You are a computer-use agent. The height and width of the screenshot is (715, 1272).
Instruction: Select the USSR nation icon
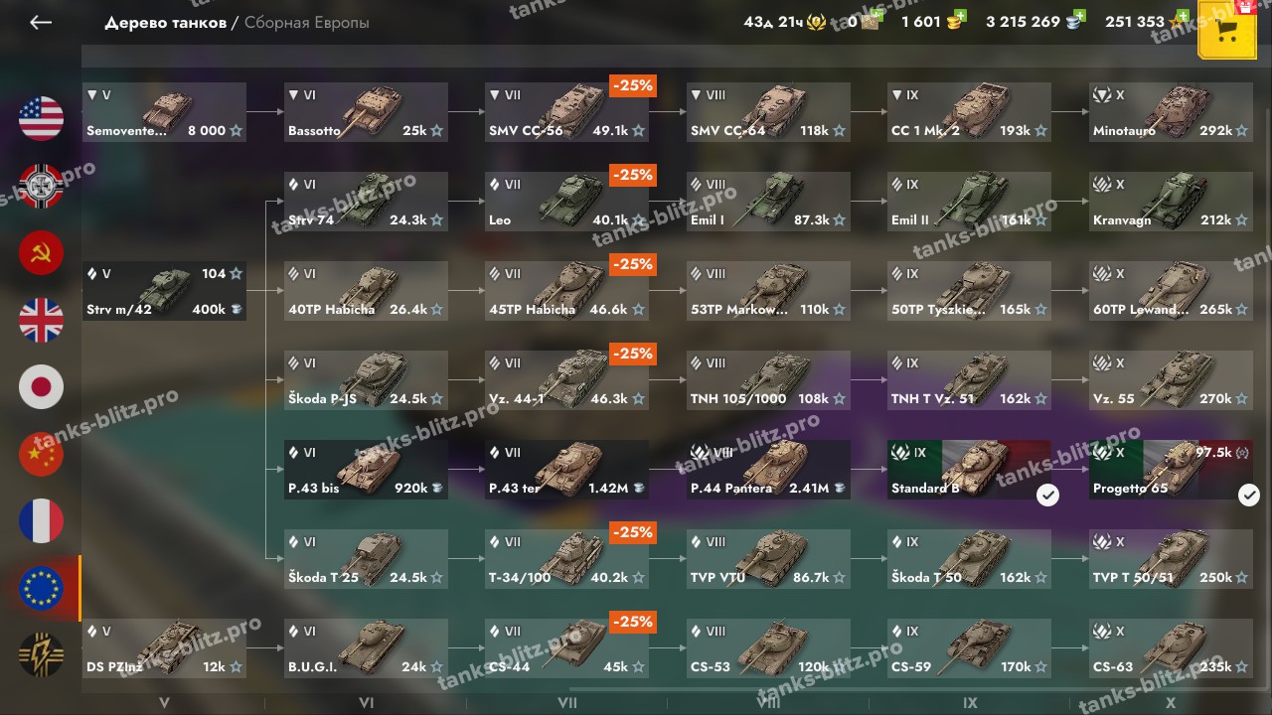(41, 253)
